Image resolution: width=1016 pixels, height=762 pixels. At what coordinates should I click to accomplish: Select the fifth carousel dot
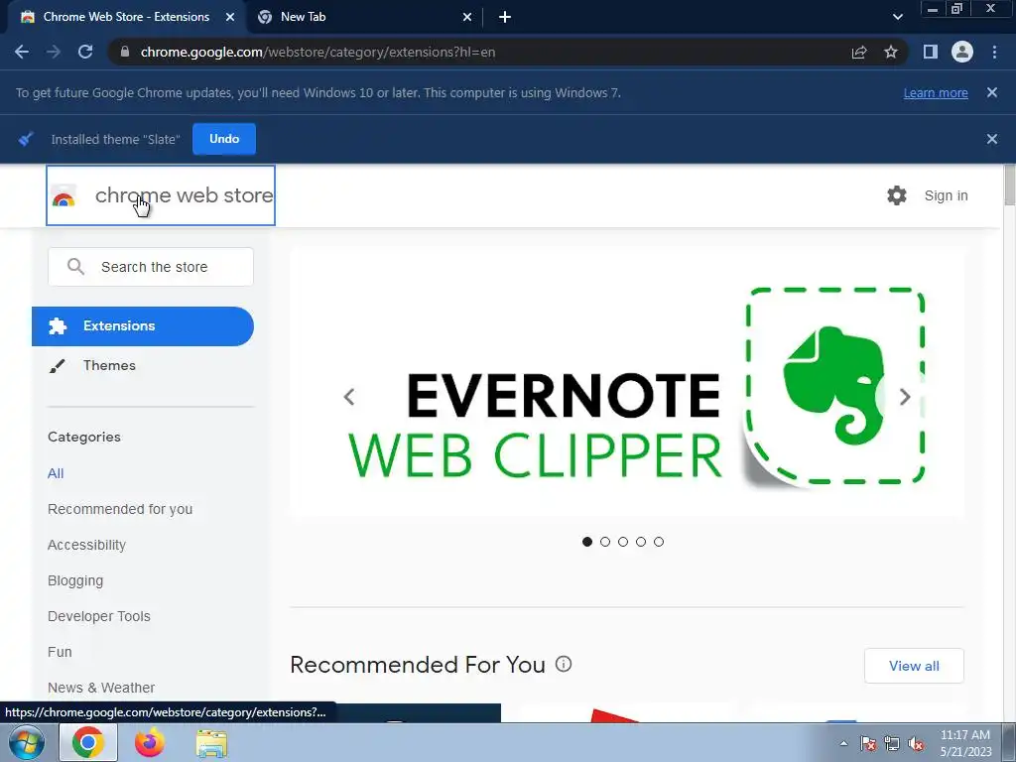point(659,542)
